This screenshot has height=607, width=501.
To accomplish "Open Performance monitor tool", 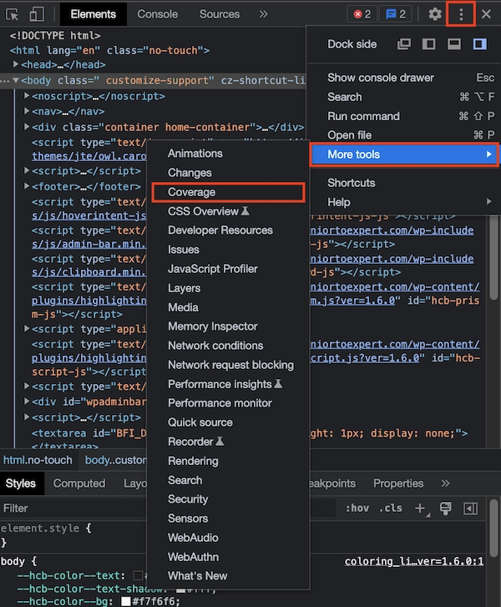I will point(228,403).
